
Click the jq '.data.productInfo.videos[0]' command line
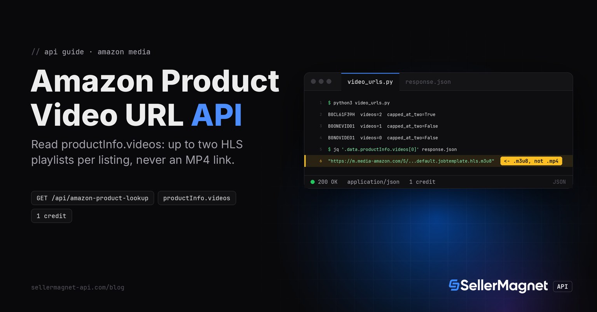[x=392, y=149]
